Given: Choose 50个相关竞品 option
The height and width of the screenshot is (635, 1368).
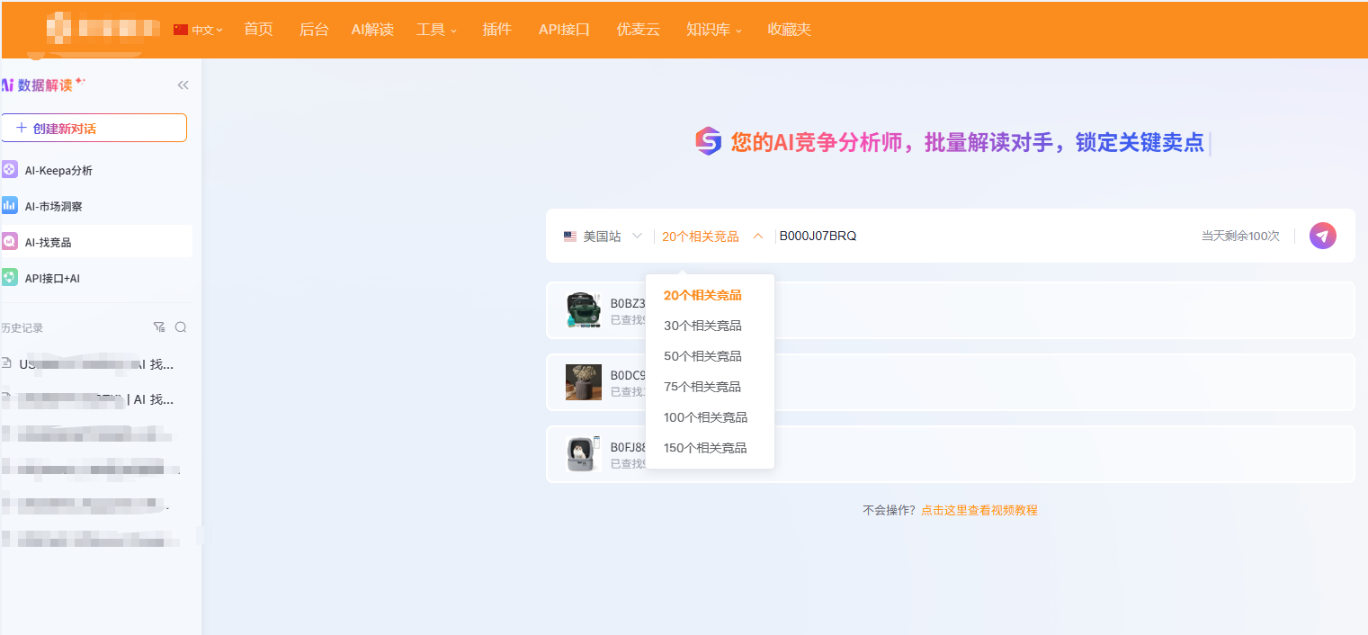Looking at the screenshot, I should (x=702, y=356).
